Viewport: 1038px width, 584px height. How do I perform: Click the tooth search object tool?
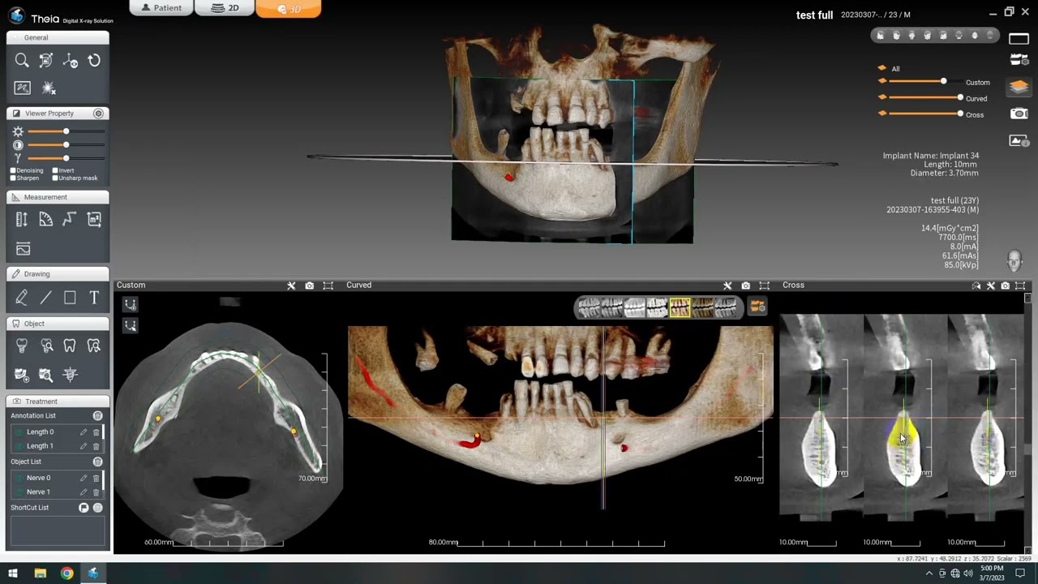point(94,347)
